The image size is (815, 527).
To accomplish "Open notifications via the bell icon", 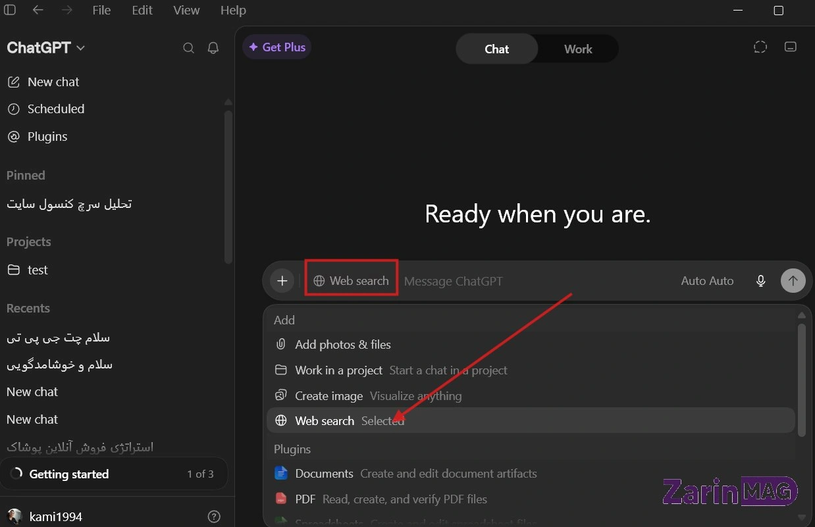I will pyautogui.click(x=213, y=48).
